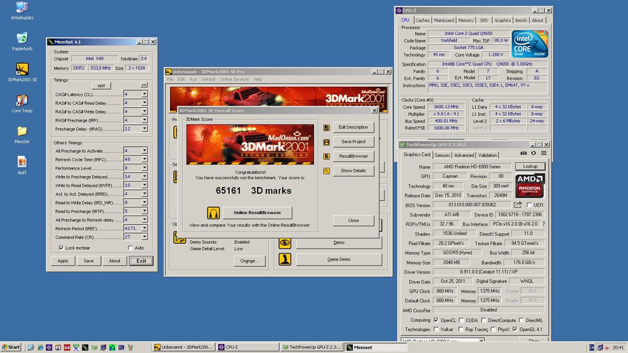628x353 pixels.
Task: Open the MemSet folder on desktop
Action: 22,131
